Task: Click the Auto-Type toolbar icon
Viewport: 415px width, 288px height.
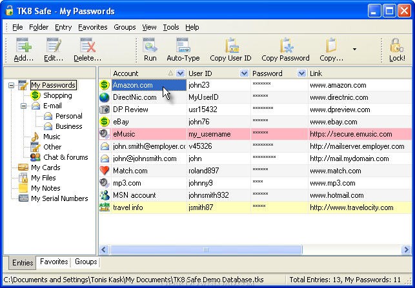Action: pyautogui.click(x=183, y=46)
